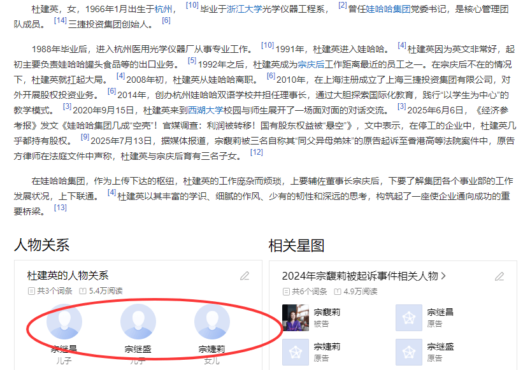Open the 宗庆后 hyperlink

pos(311,64)
